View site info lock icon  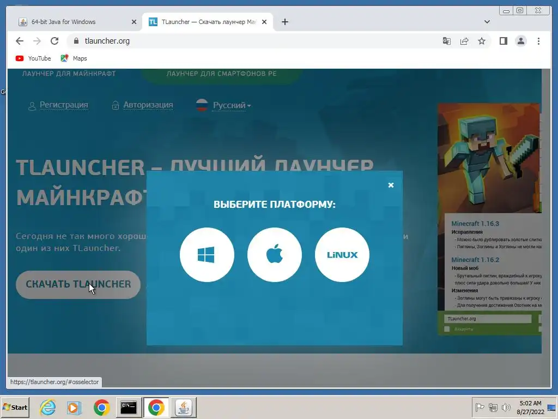76,41
